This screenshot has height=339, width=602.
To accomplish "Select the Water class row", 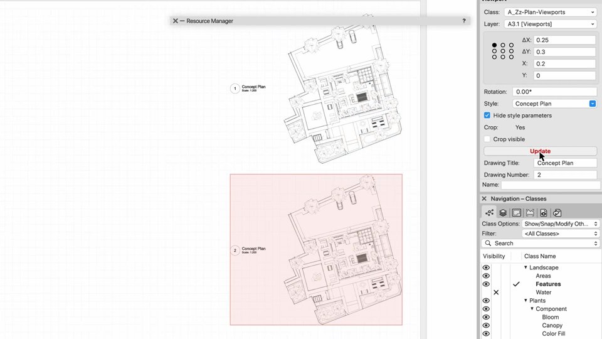I will (543, 293).
